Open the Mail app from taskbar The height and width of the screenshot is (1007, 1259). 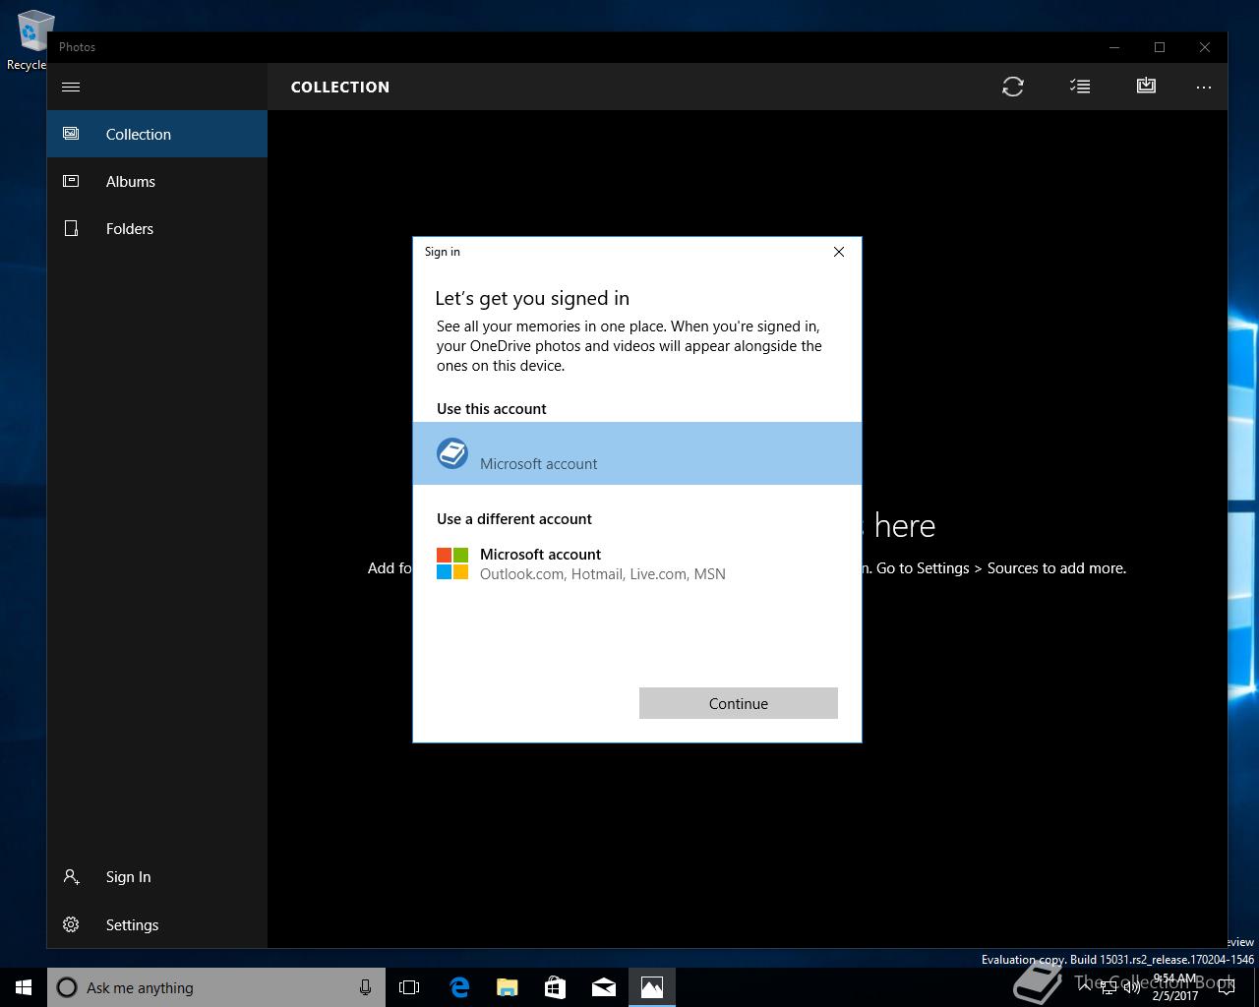click(x=604, y=987)
